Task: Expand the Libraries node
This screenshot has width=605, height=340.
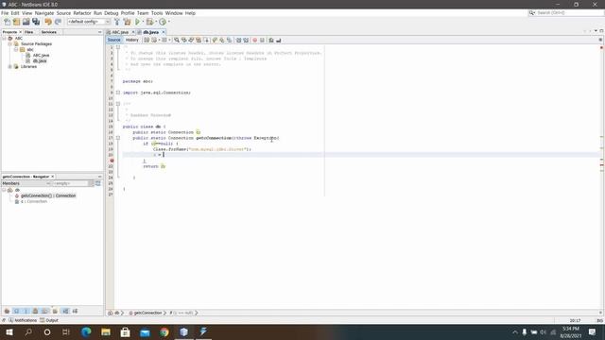Action: (x=10, y=67)
